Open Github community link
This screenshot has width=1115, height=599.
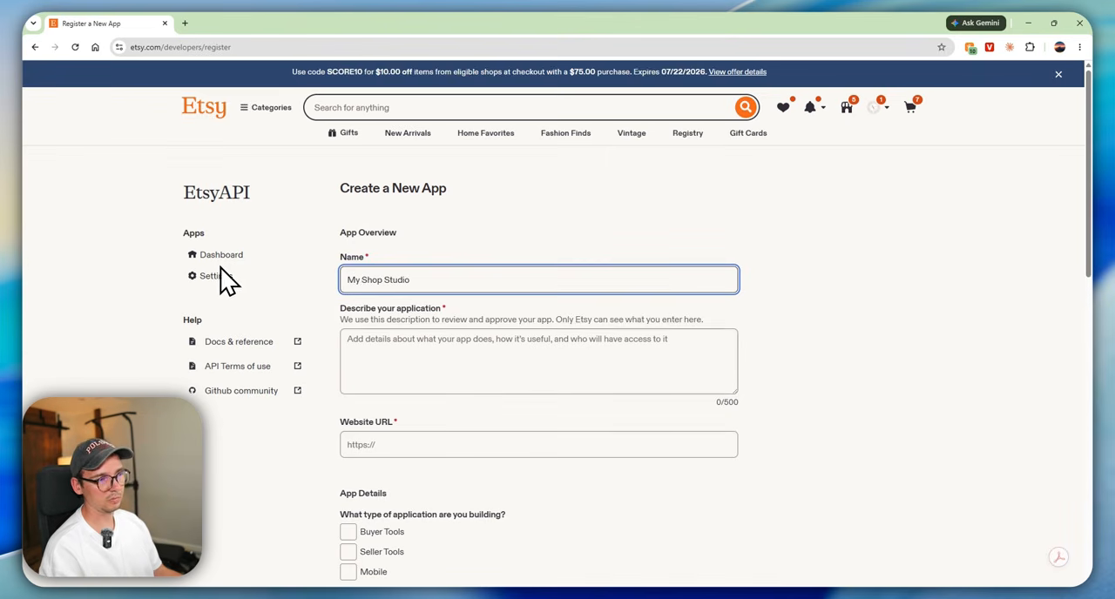point(241,390)
